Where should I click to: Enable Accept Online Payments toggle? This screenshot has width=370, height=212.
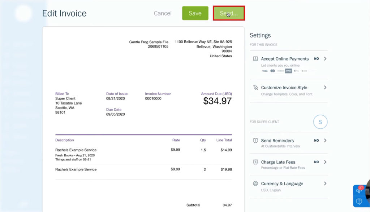[x=317, y=58]
